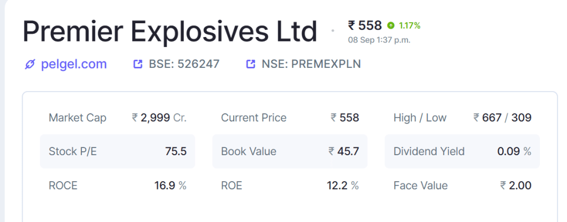Click the Premier Explosives Ltd heading
567x222 pixels.
coord(170,31)
